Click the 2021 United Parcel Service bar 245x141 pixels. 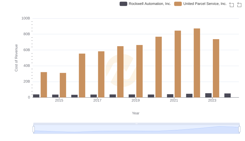pyautogui.click(x=178, y=64)
